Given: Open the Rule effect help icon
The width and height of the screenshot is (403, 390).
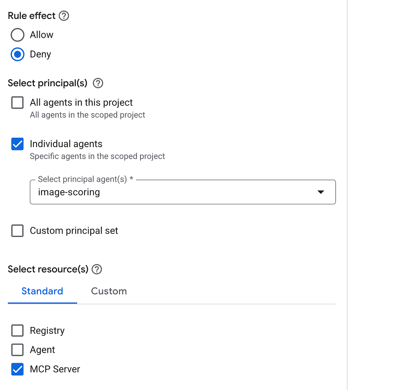Looking at the screenshot, I should click(64, 16).
